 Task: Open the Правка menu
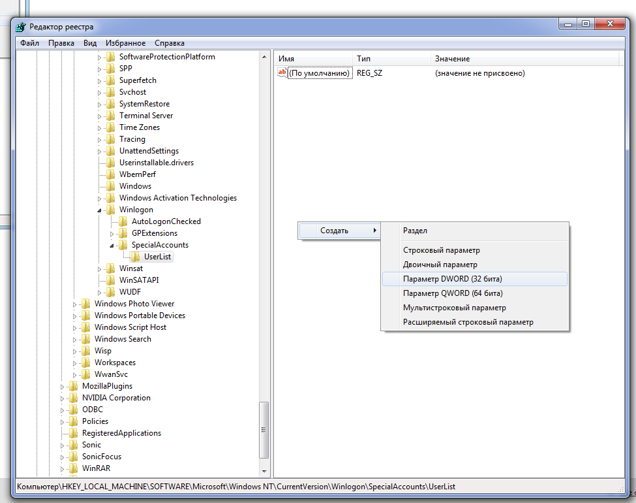[61, 43]
